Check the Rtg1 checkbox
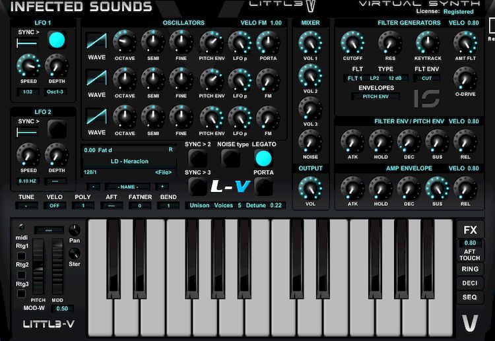Screen dimensions: 495x341 click(x=21, y=256)
